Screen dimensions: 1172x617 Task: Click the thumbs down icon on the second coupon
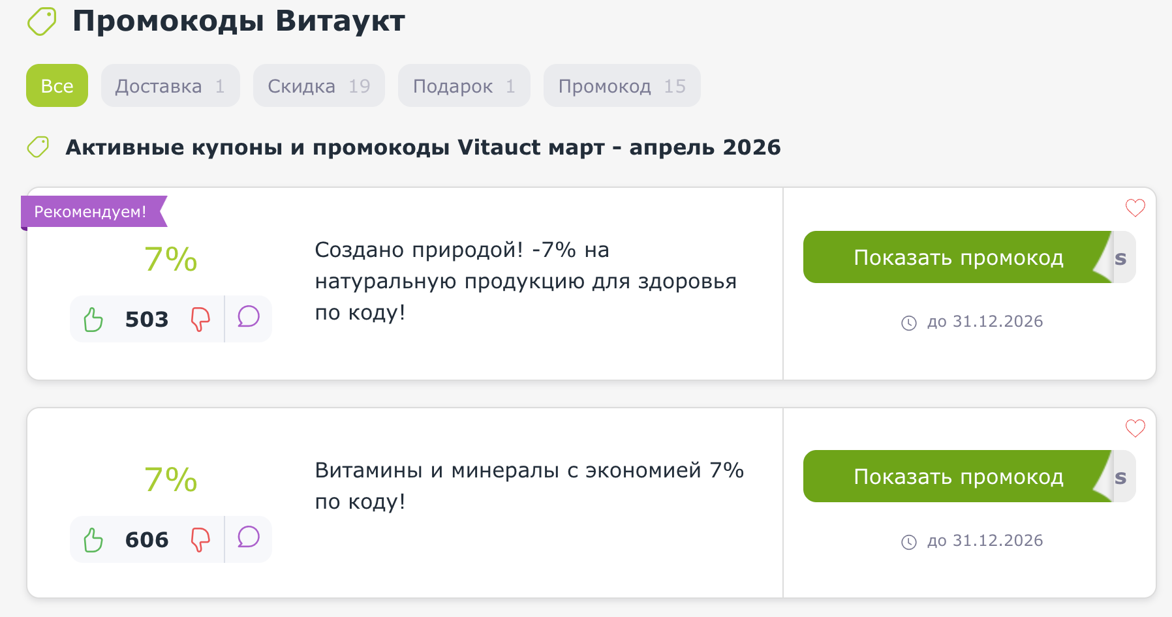pos(201,539)
